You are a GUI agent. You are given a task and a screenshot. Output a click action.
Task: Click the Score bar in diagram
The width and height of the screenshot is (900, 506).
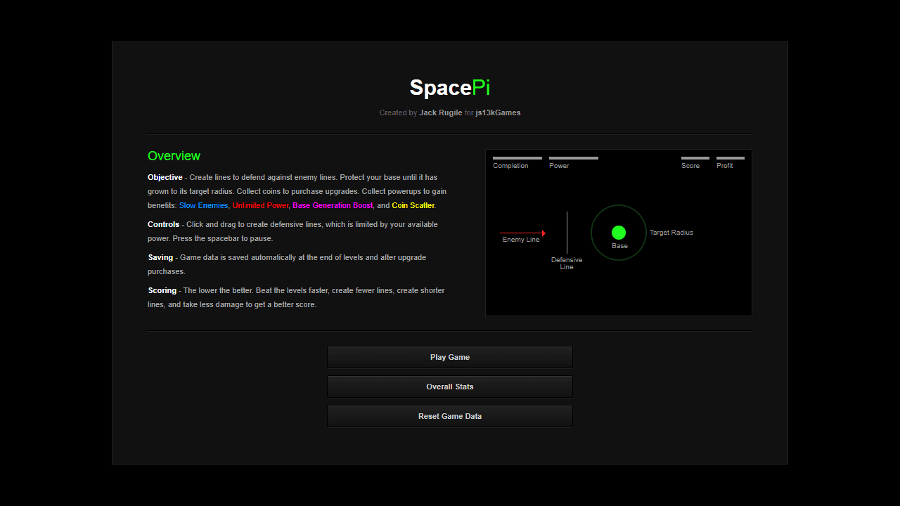point(695,158)
